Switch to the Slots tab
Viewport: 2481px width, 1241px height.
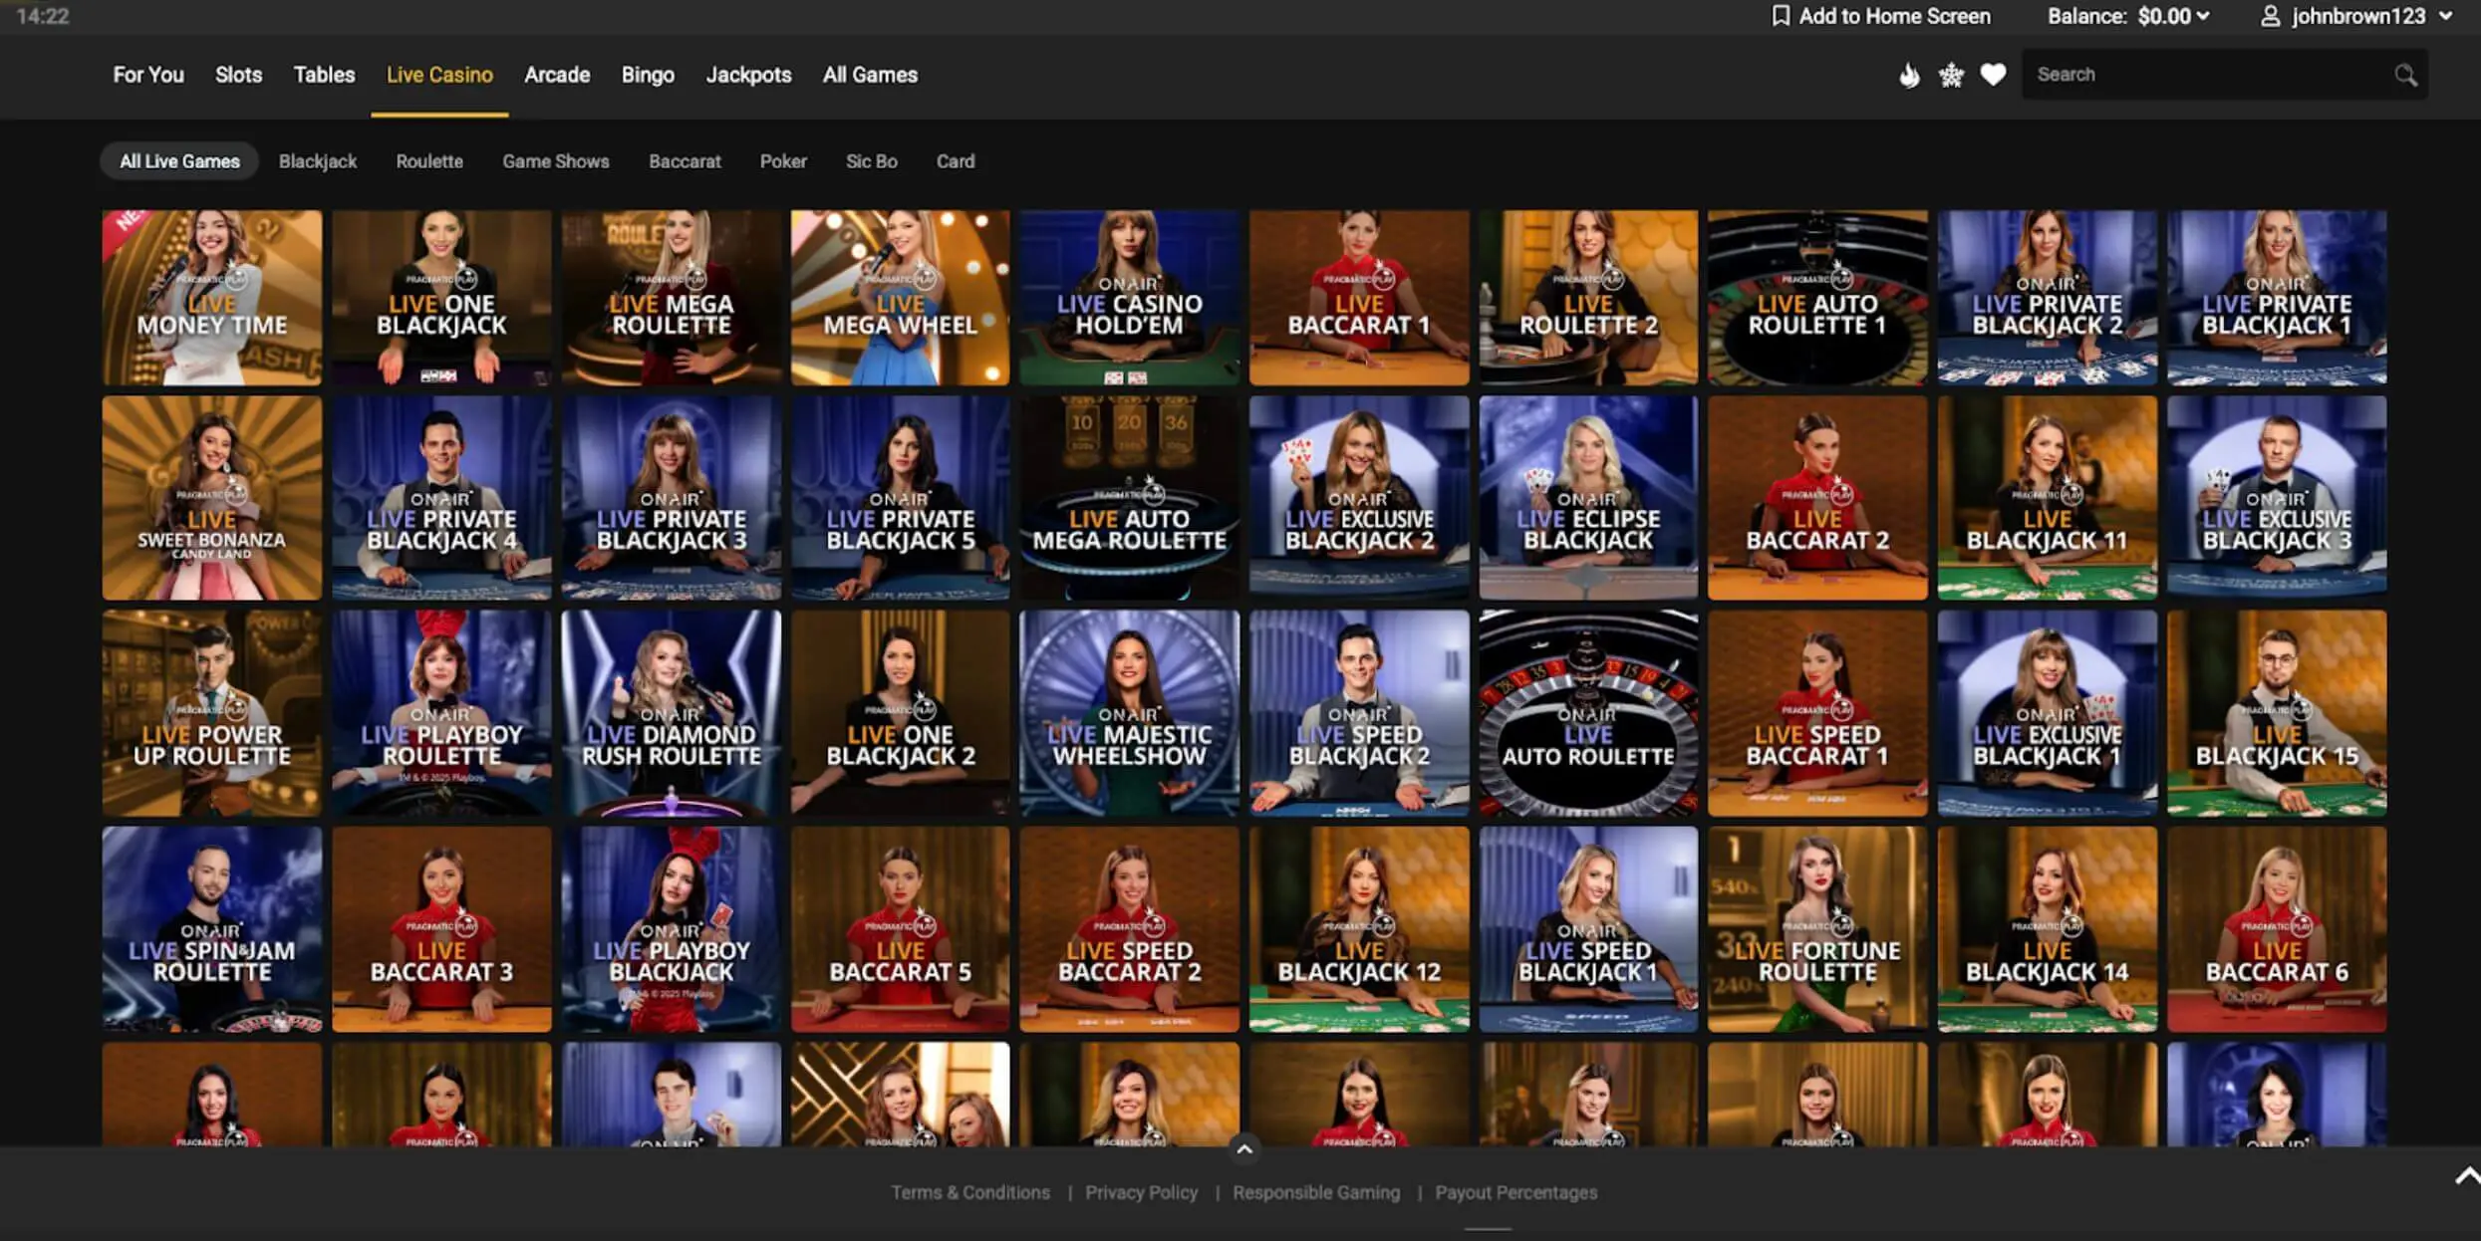pos(238,75)
